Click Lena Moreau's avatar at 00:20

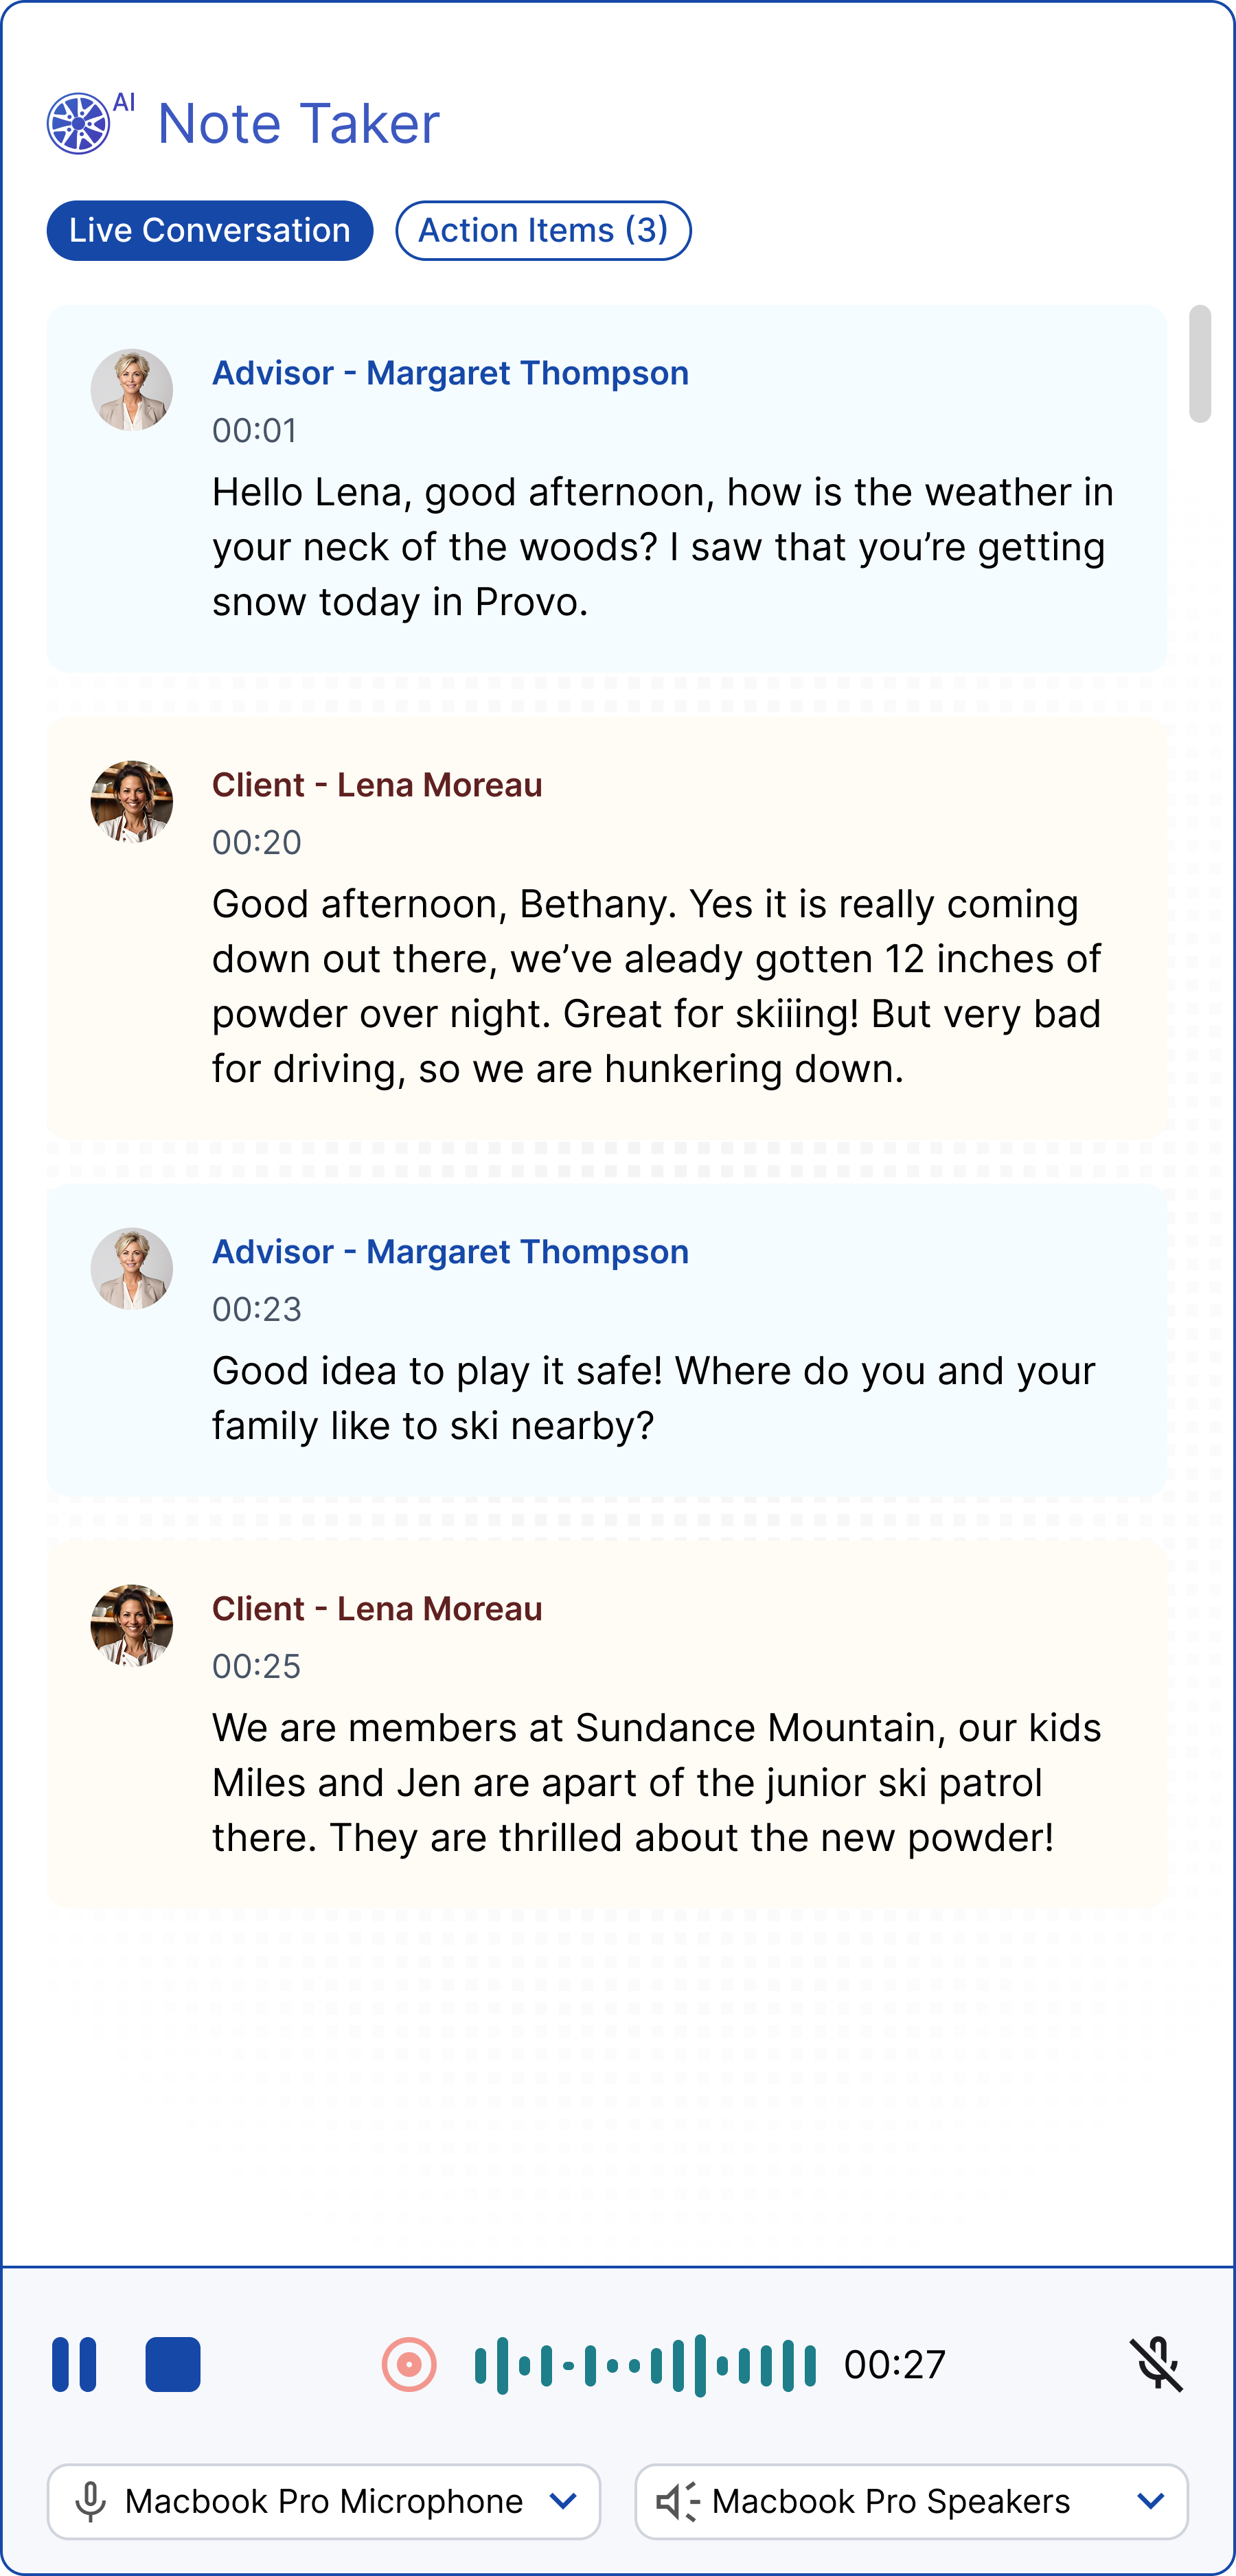click(132, 802)
